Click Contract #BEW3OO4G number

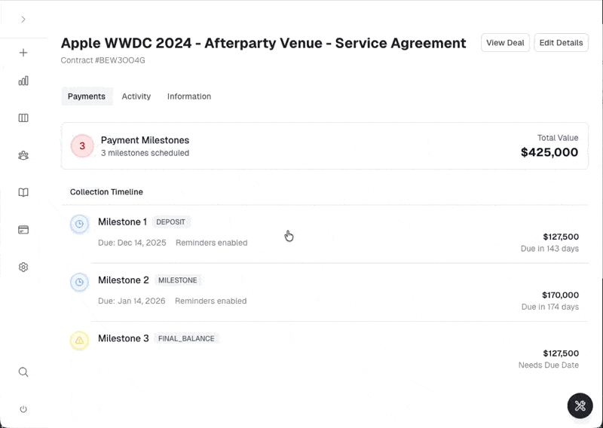103,60
